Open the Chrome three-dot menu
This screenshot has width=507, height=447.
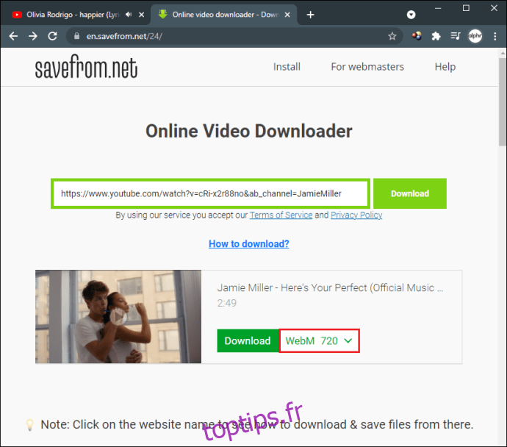coord(495,36)
